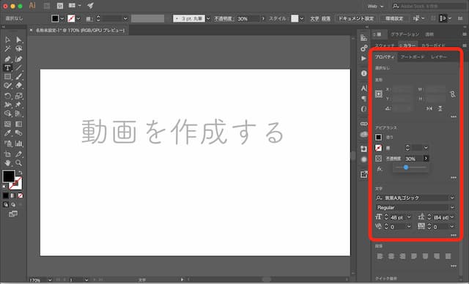Viewport: 469px width, 284px height.
Task: Select center paragraph alignment
Action: (x=391, y=256)
